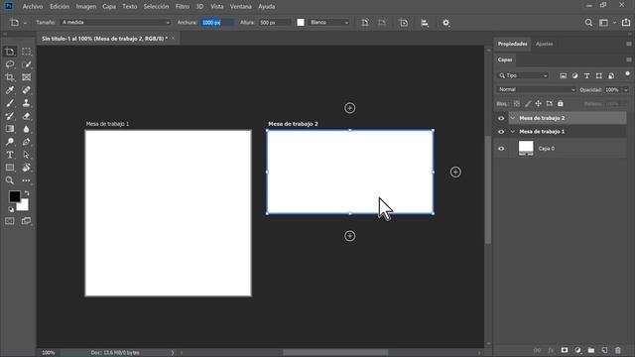Click the white background color swatch
Viewport: 635px width, 357px height.
click(x=24, y=206)
